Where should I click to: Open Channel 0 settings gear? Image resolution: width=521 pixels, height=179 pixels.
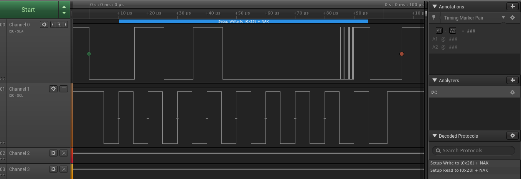[44, 24]
